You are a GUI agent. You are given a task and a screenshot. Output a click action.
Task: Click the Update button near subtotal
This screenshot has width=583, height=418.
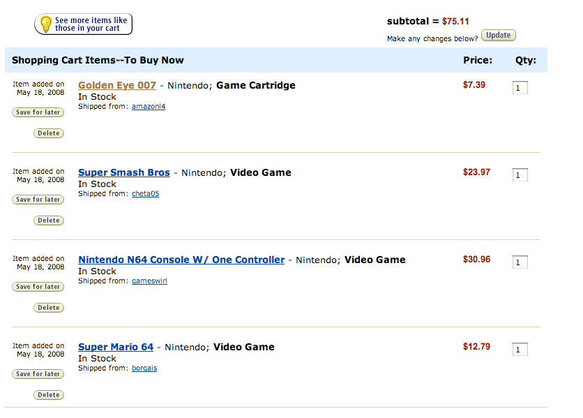tap(498, 36)
